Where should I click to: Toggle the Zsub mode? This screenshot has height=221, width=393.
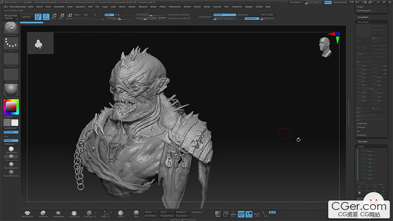117,15
